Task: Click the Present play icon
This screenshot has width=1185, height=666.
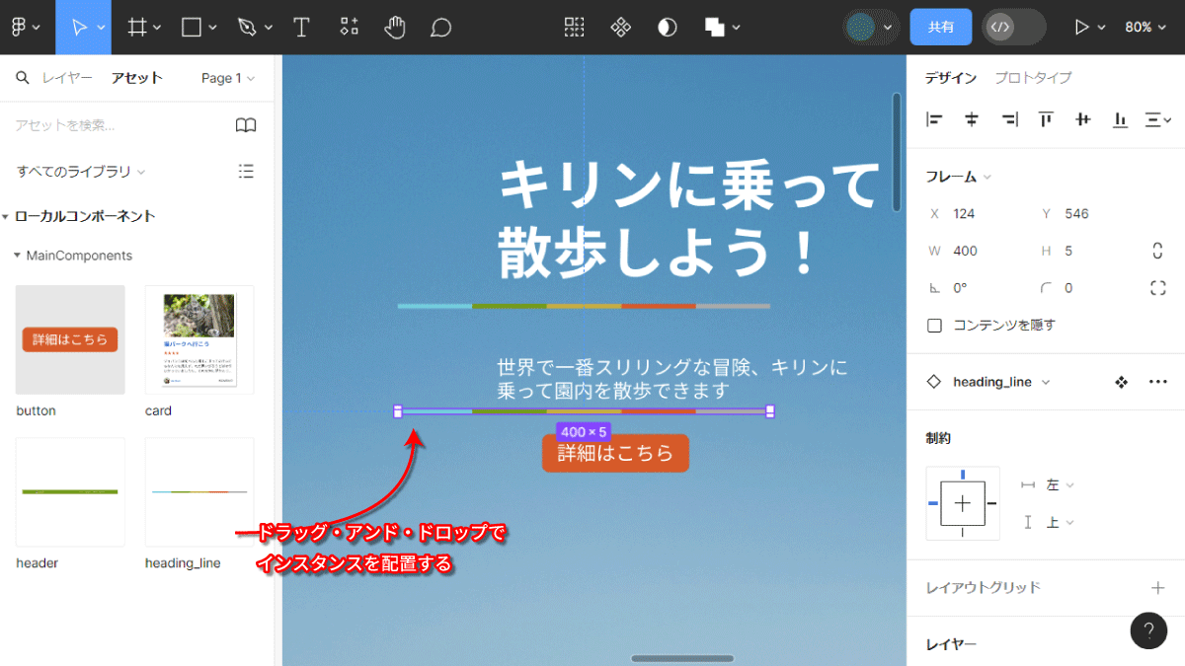Action: tap(1082, 28)
